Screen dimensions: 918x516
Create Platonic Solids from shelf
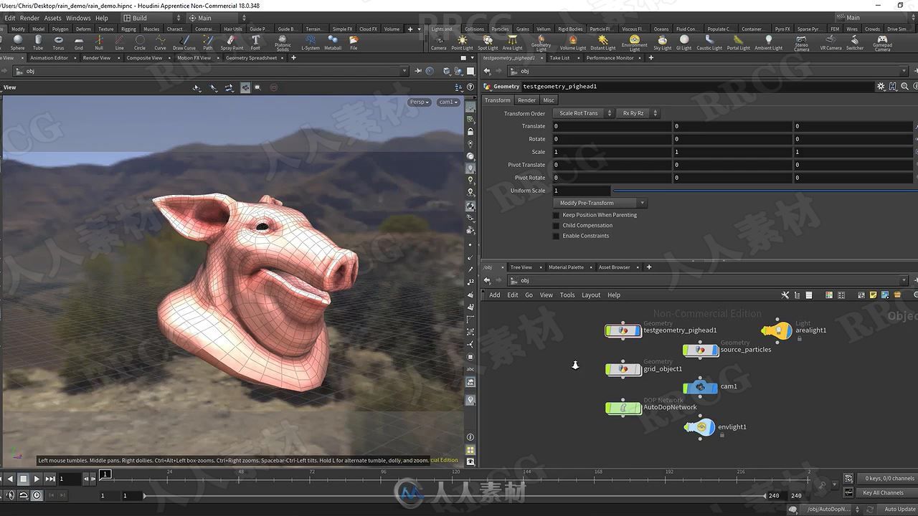coord(283,43)
